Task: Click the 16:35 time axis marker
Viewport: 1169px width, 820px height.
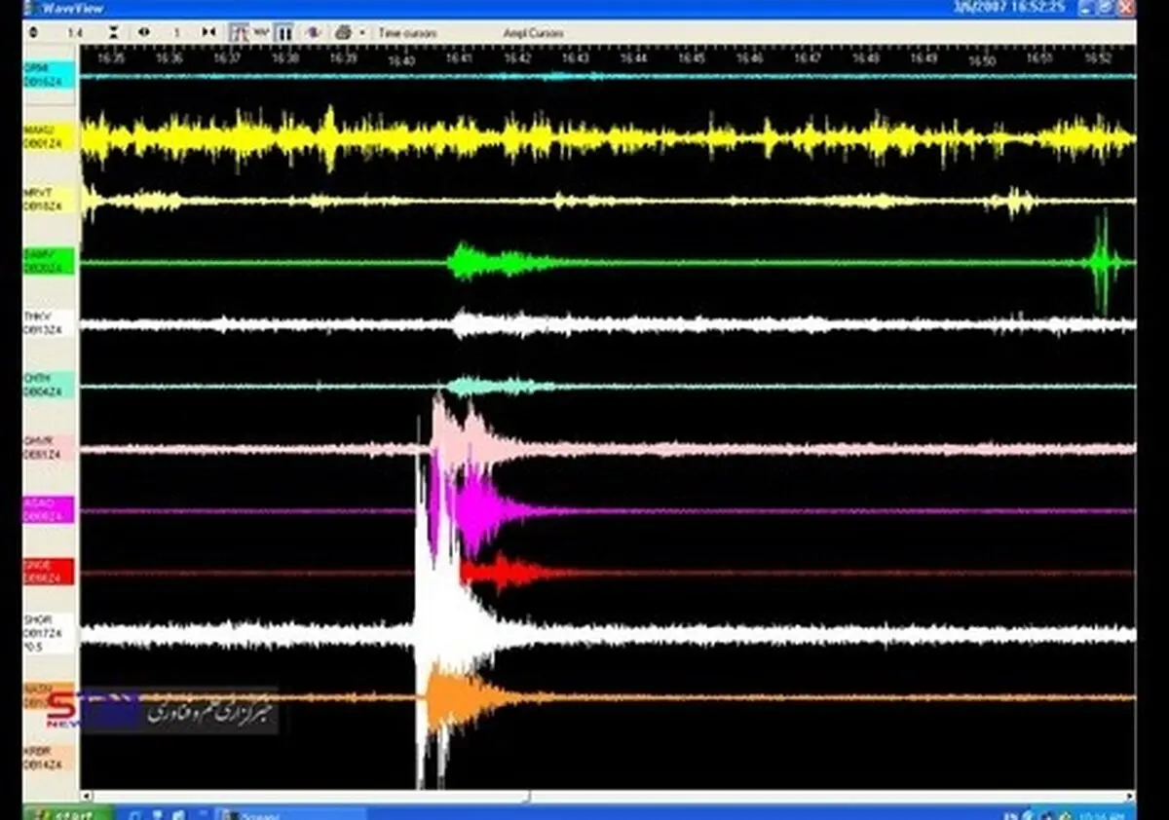Action: 111,58
